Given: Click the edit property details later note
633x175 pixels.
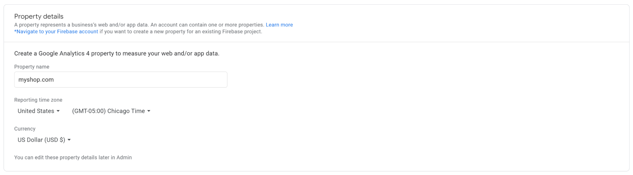Looking at the screenshot, I should pos(73,157).
